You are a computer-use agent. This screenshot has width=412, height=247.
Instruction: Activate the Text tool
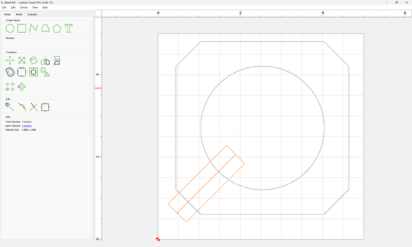coord(69,29)
